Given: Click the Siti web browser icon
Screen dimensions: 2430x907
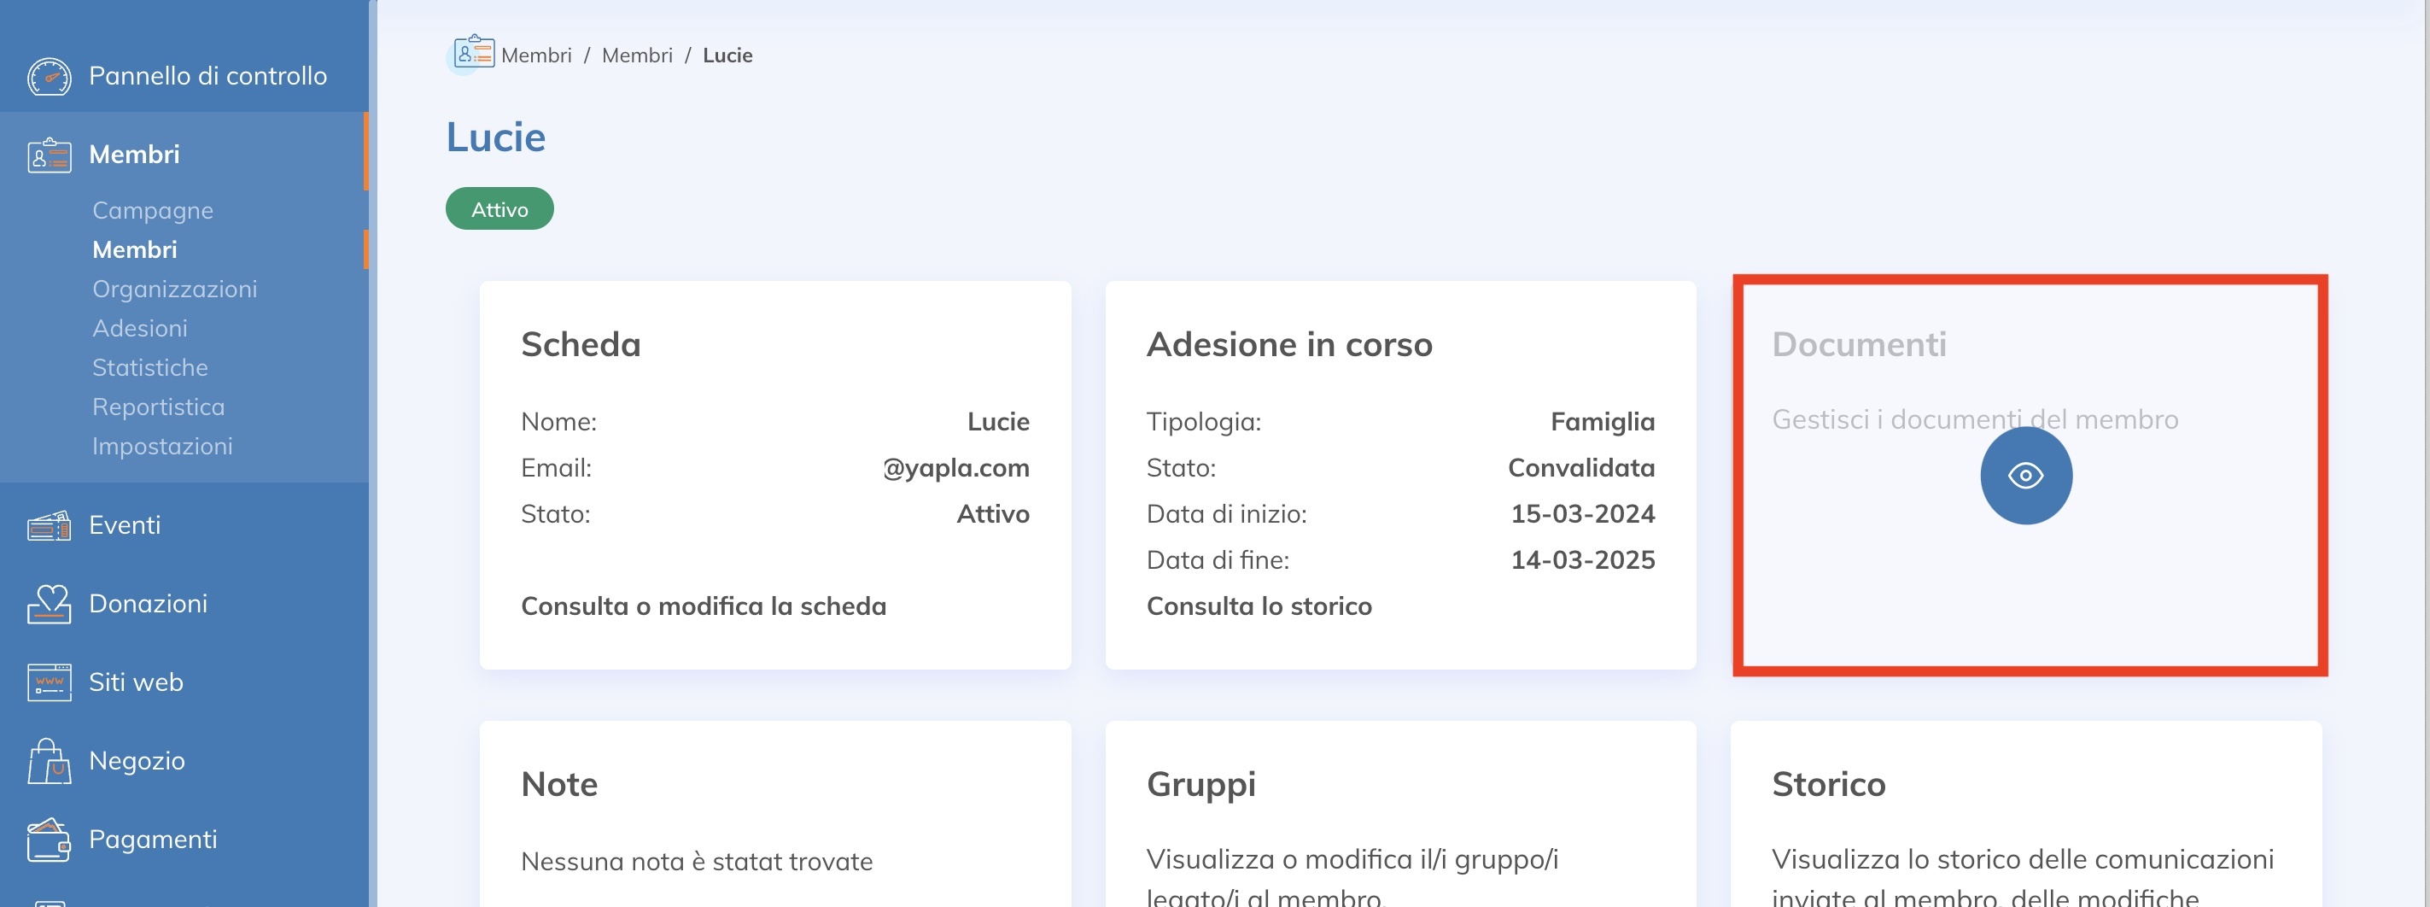Looking at the screenshot, I should [49, 682].
